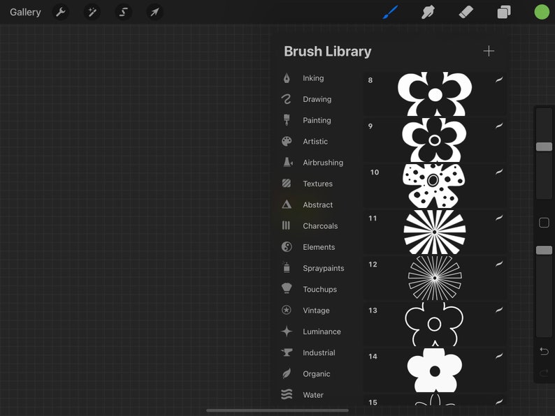The image size is (555, 416).
Task: Open the Textures brush set
Action: click(x=317, y=184)
